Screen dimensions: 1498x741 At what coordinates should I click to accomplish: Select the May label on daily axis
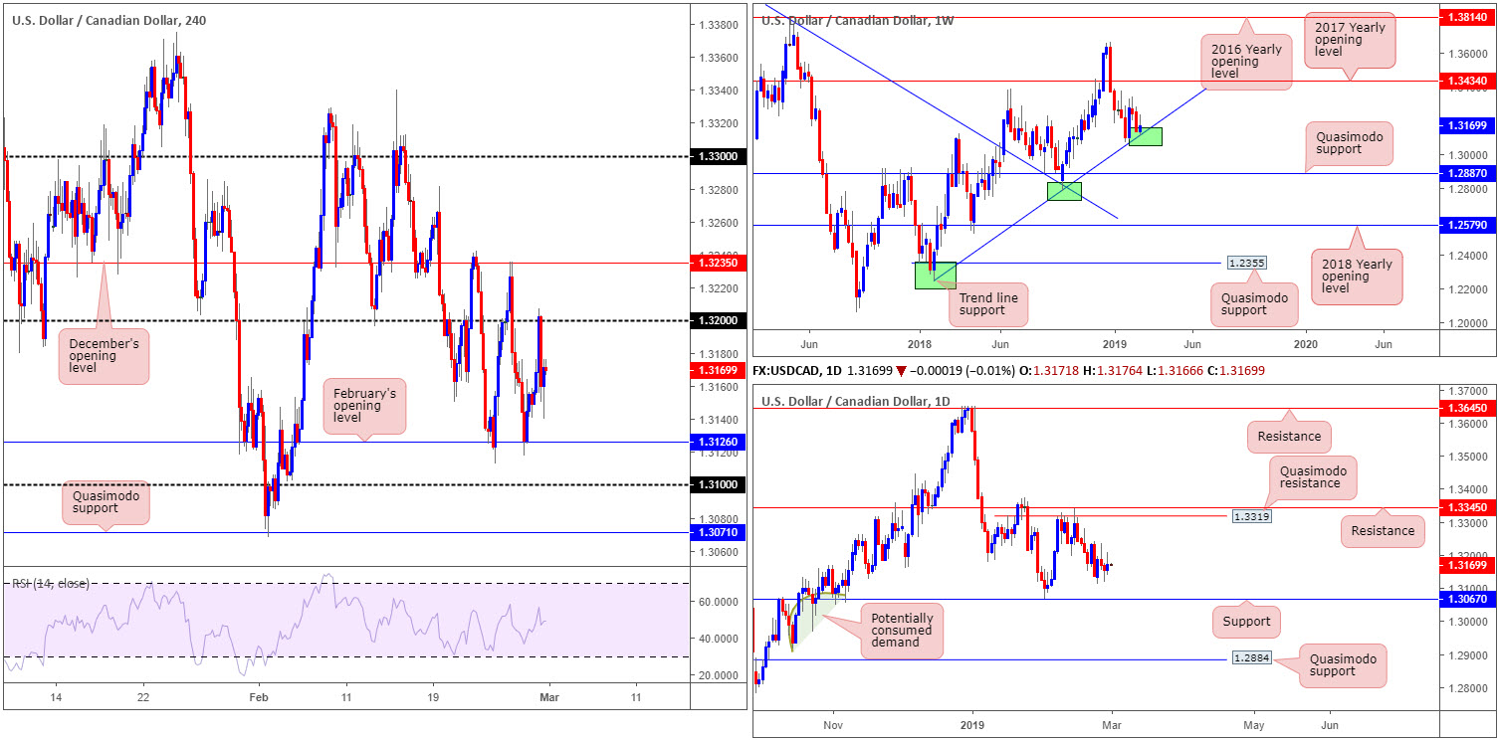[x=1252, y=726]
